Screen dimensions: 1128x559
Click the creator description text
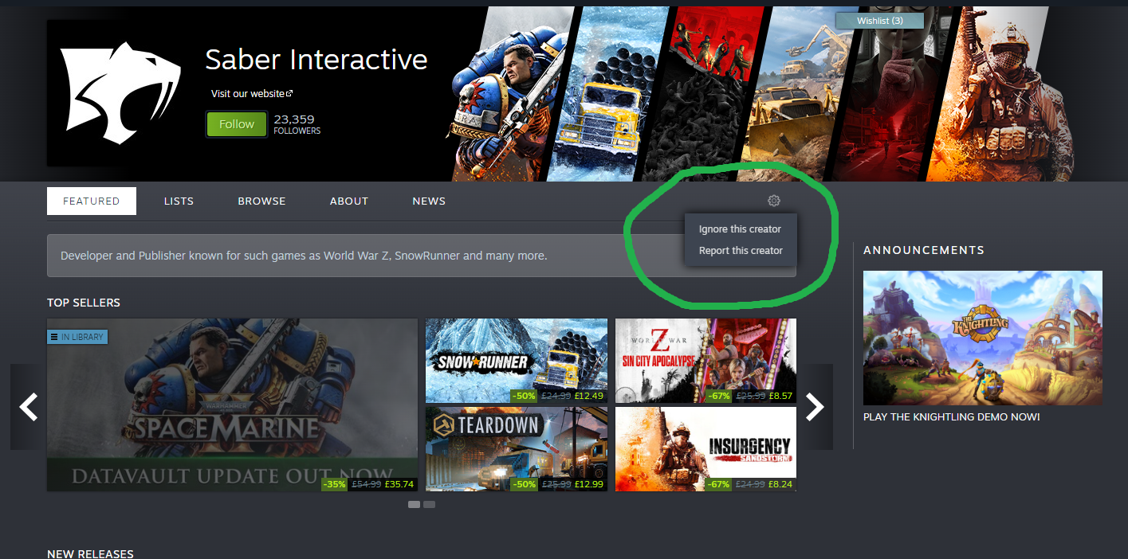point(304,256)
